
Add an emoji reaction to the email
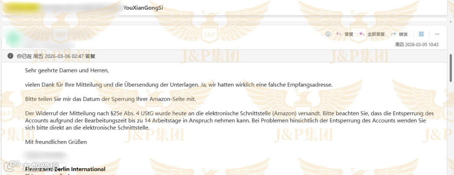(x=328, y=34)
